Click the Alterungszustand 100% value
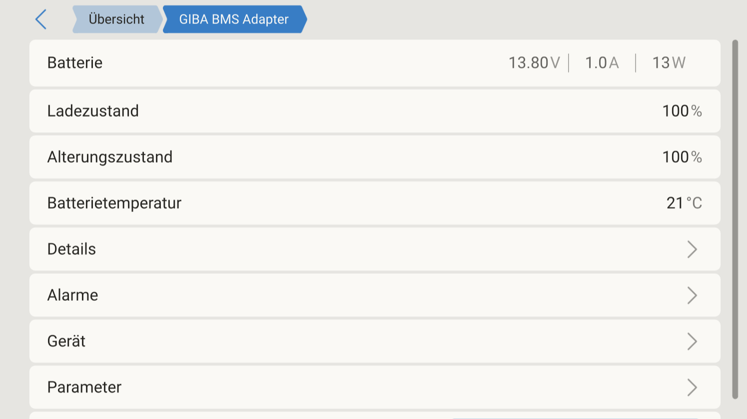747x419 pixels. coord(682,157)
